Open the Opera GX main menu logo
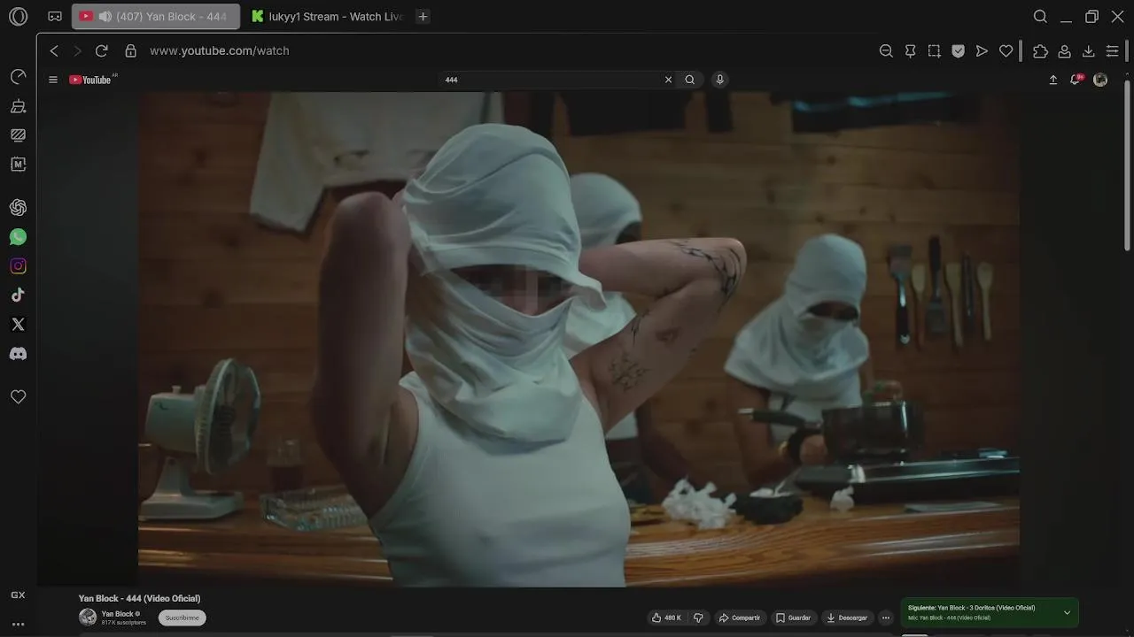The height and width of the screenshot is (637, 1134). [18, 16]
